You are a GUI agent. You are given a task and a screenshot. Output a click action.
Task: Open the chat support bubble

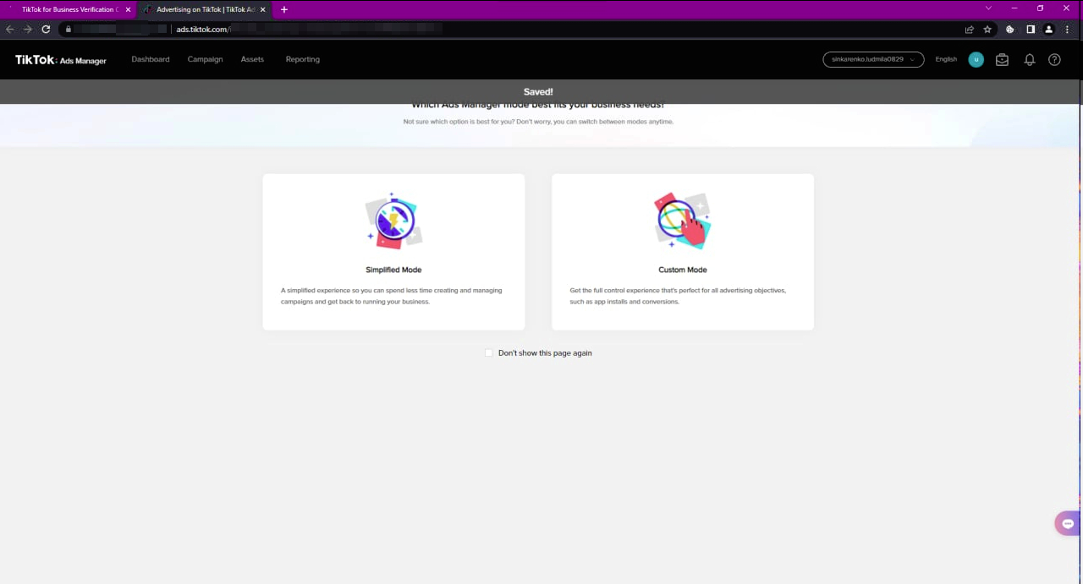tap(1068, 523)
